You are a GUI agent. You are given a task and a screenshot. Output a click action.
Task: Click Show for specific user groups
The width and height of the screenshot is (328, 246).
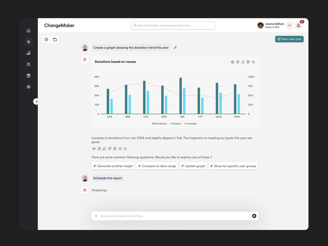pyautogui.click(x=233, y=166)
